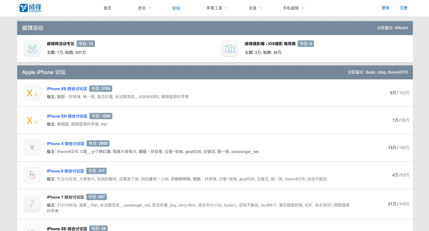Open the 威锋摄影棚 camera icon
This screenshot has width=429, height=231.
click(230, 49)
